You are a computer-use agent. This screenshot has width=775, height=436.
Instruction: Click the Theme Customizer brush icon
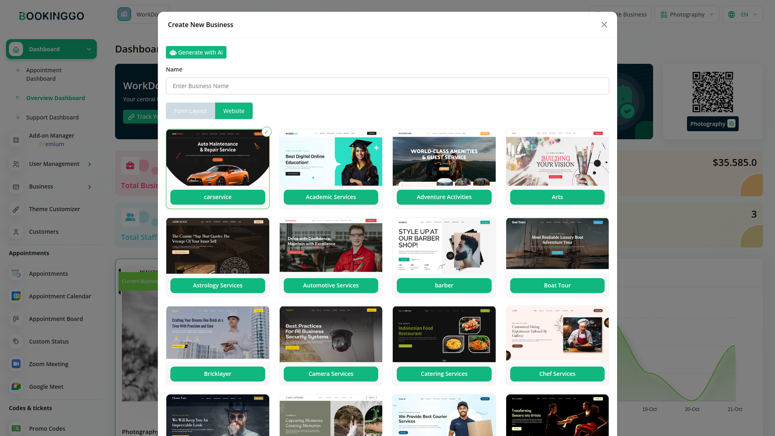(16, 209)
